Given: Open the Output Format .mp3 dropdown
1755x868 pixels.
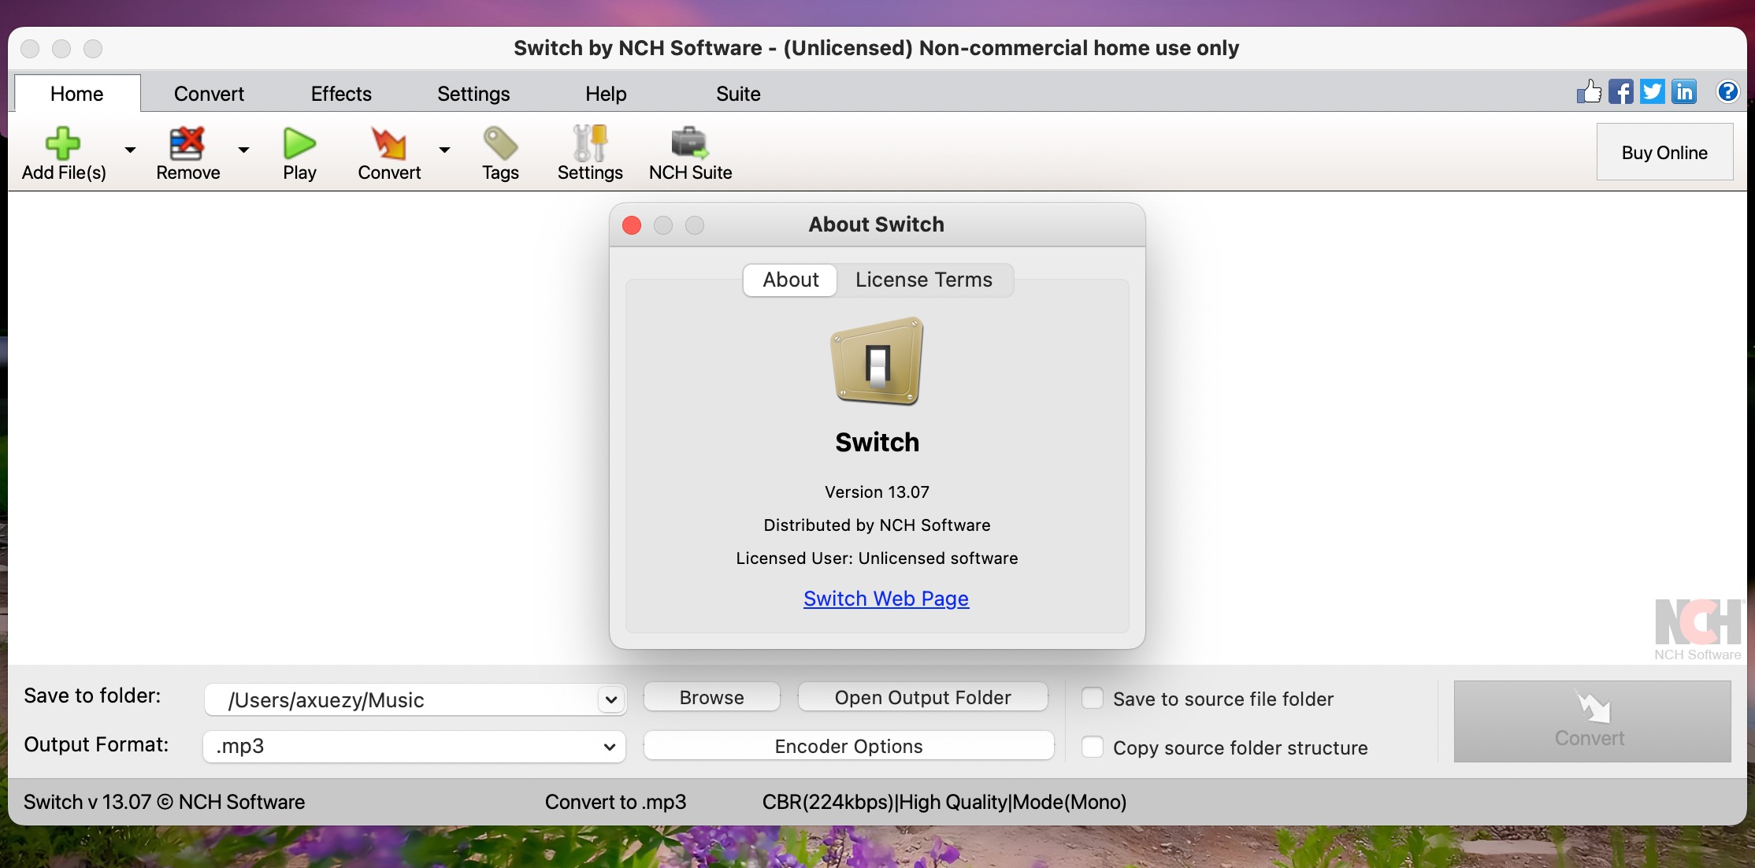Looking at the screenshot, I should (609, 747).
